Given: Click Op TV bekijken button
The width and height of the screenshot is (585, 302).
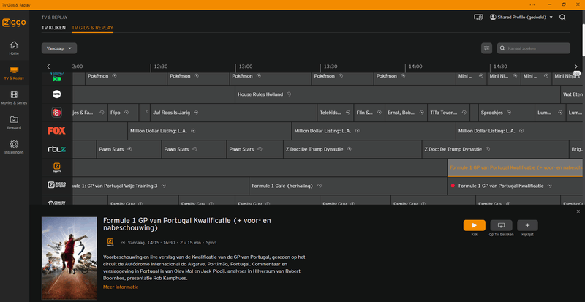Looking at the screenshot, I should click(501, 225).
